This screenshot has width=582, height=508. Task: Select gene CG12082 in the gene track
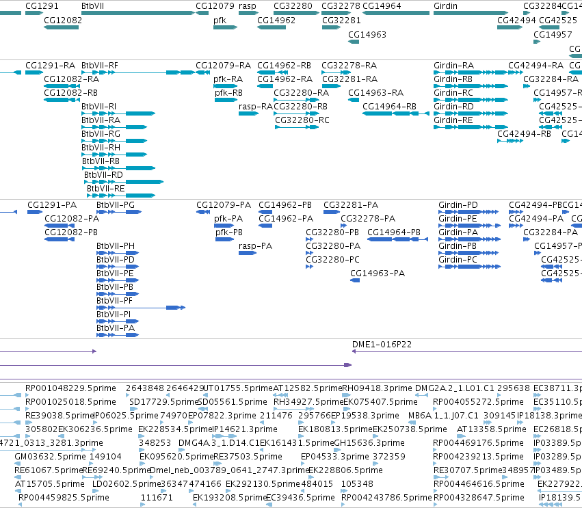pyautogui.click(x=62, y=27)
